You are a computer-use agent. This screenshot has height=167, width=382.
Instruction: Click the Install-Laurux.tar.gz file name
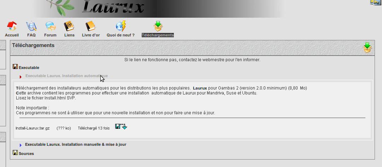tap(33, 128)
